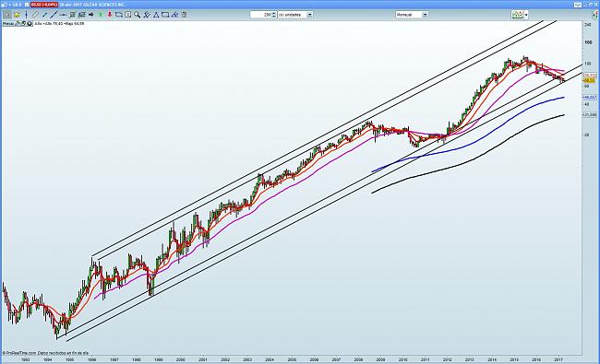This screenshot has width=600, height=364.
Task: Select the black right arrow tool
Action: point(91,15)
